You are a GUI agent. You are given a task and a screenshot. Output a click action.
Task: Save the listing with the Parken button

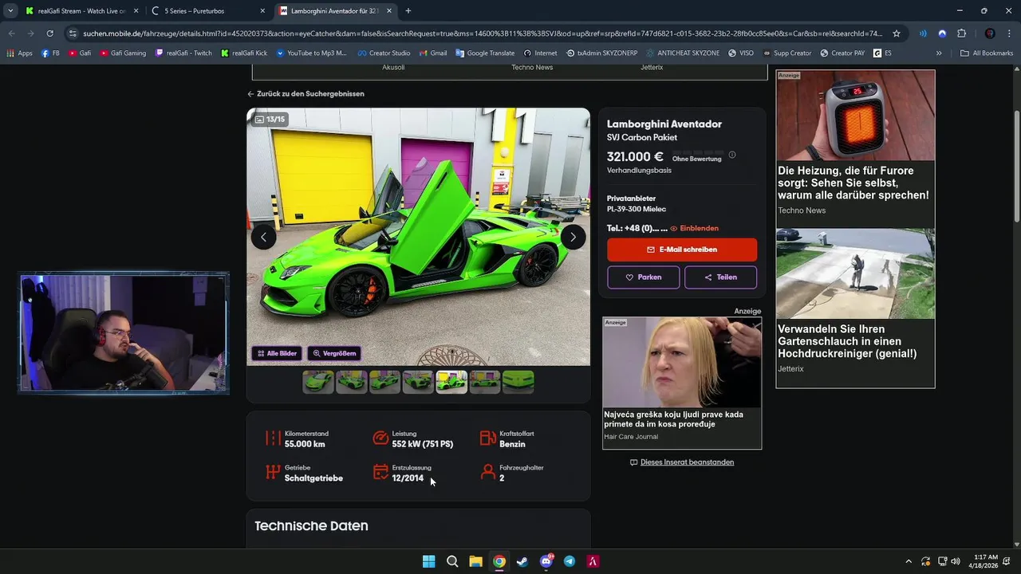click(644, 277)
